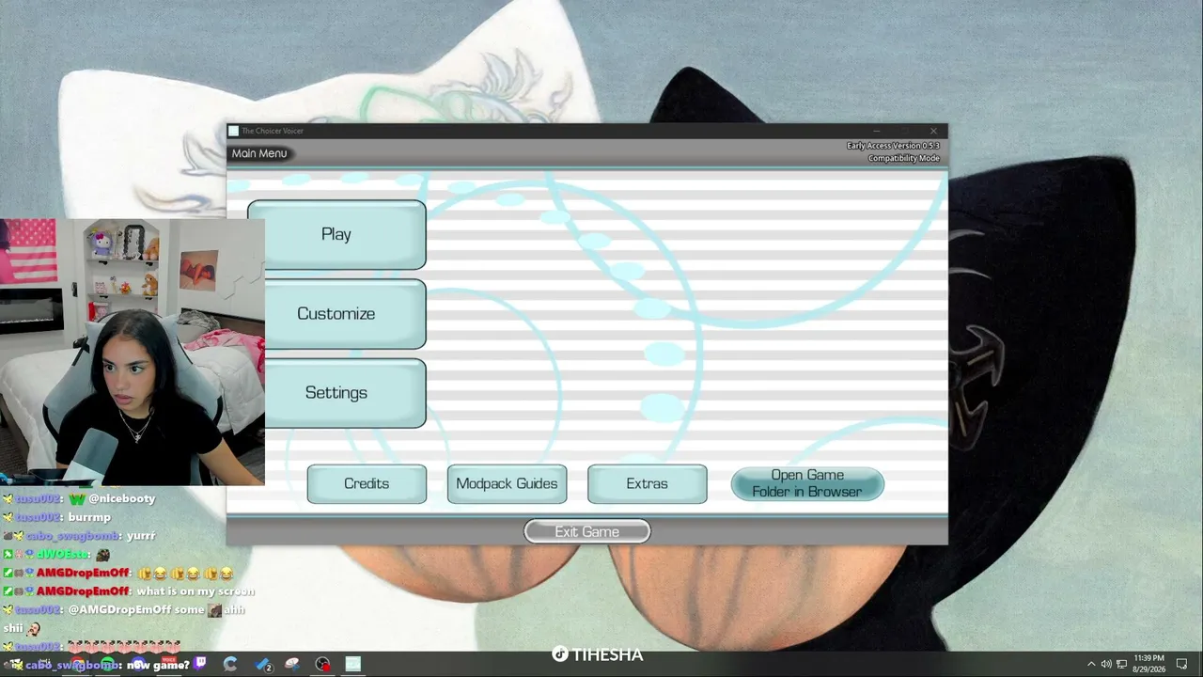Image resolution: width=1203 pixels, height=677 pixels.
Task: Click the Main Menu label
Action: pos(259,153)
